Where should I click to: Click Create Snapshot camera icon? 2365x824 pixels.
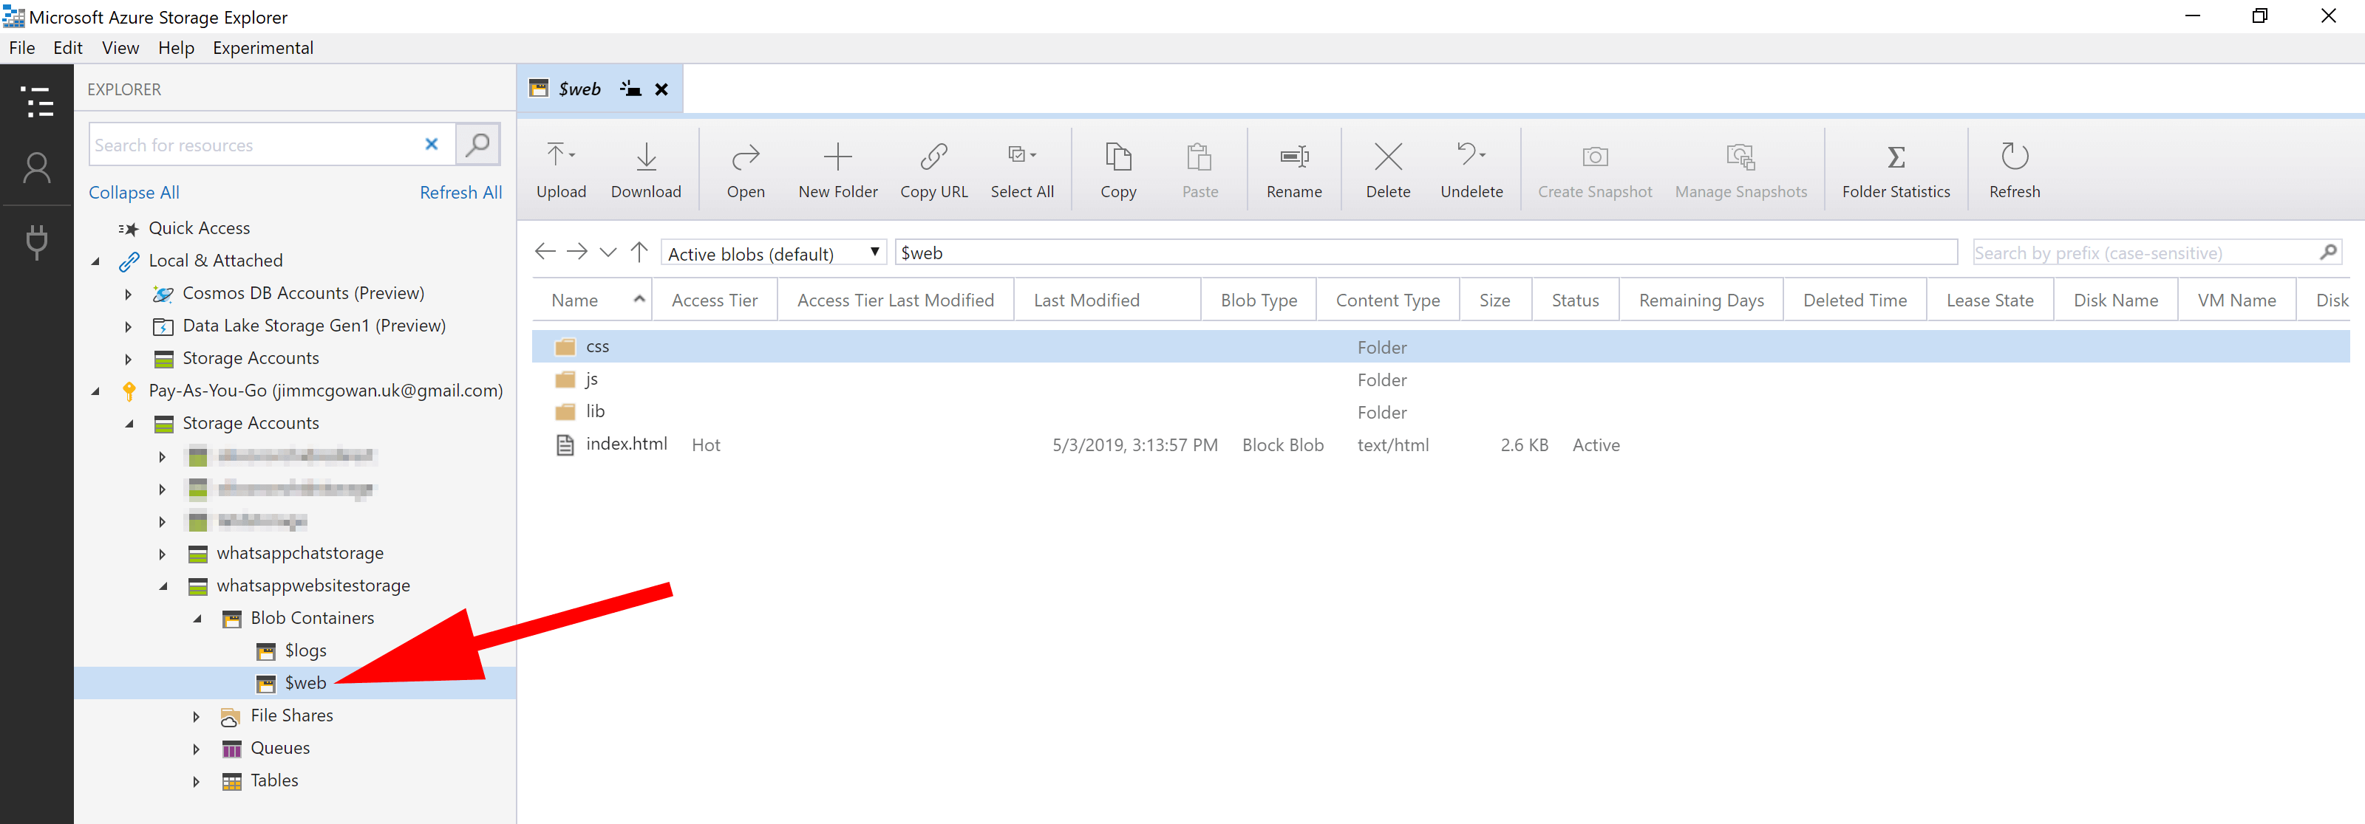point(1595,157)
